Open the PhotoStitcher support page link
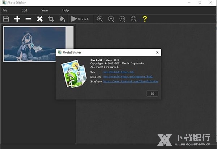Image resolution: width=217 pixels, height=149 pixels. coord(128,77)
